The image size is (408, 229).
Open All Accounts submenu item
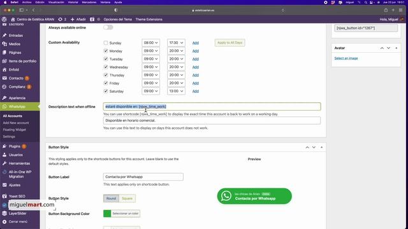[13, 116]
